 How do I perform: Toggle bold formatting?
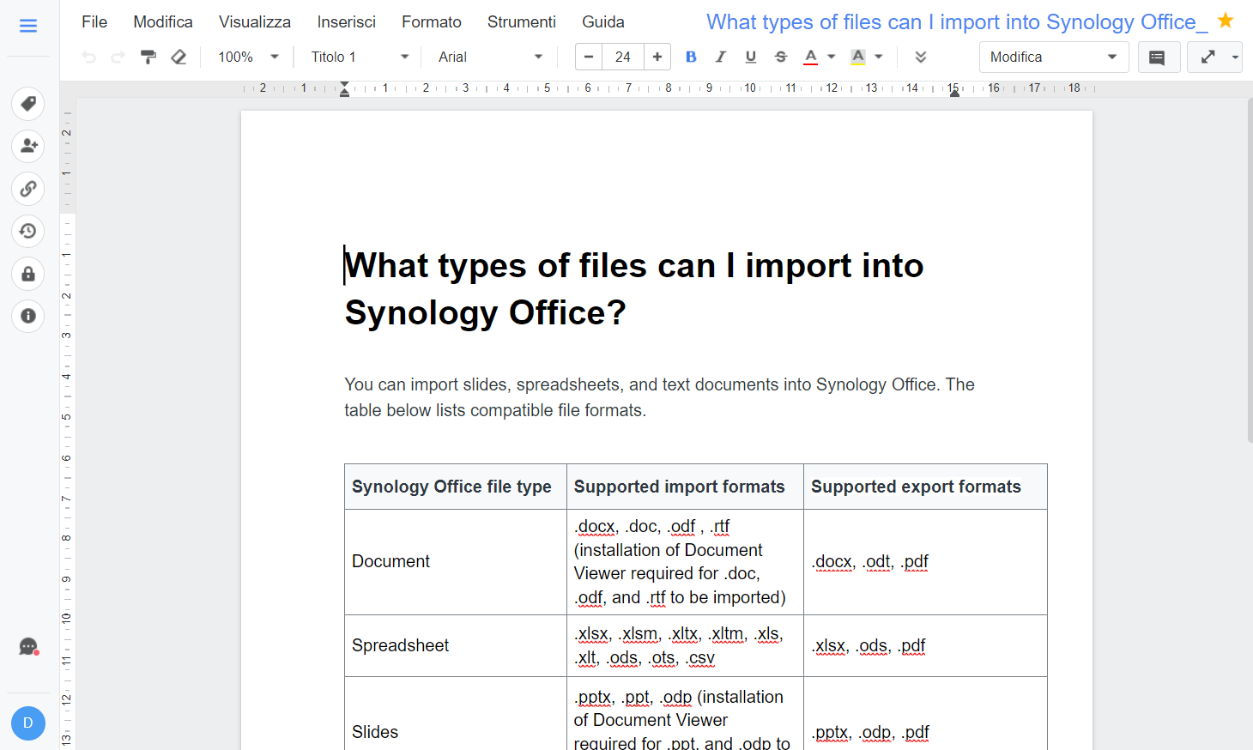tap(691, 57)
